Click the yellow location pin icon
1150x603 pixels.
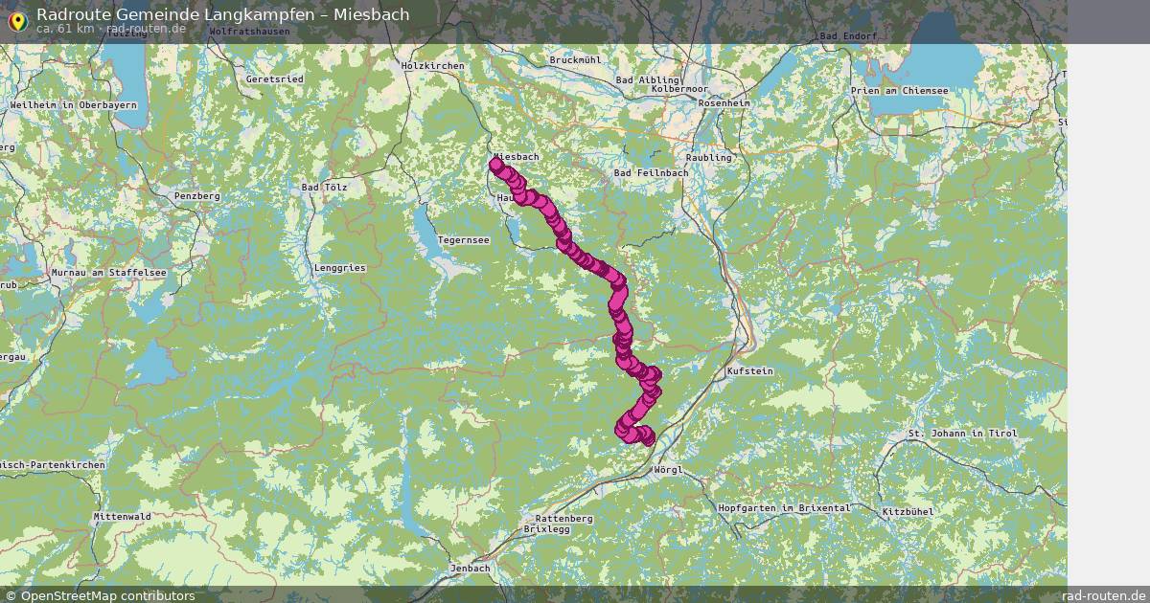[x=17, y=20]
